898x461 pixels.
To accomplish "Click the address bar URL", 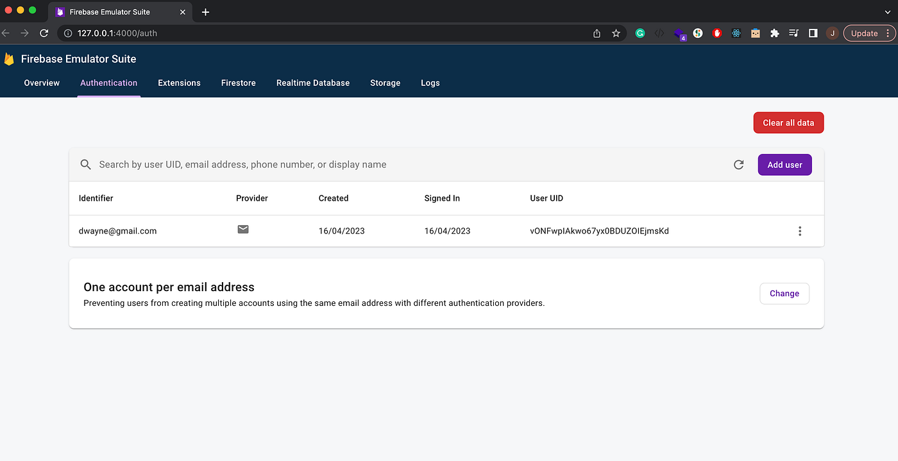I will [117, 33].
